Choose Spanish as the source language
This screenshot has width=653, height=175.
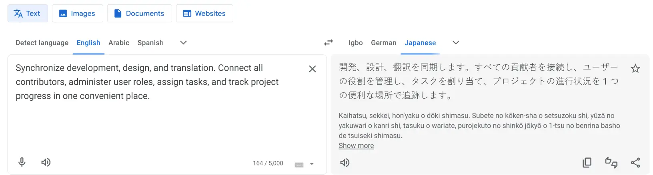150,43
